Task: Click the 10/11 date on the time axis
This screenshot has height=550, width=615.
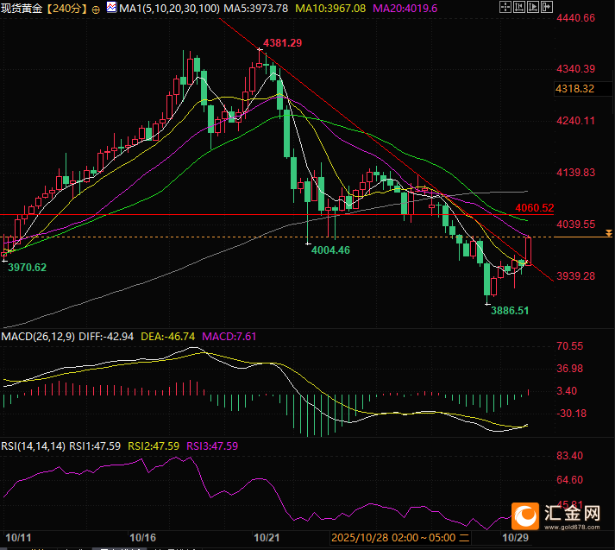Action: point(18,537)
